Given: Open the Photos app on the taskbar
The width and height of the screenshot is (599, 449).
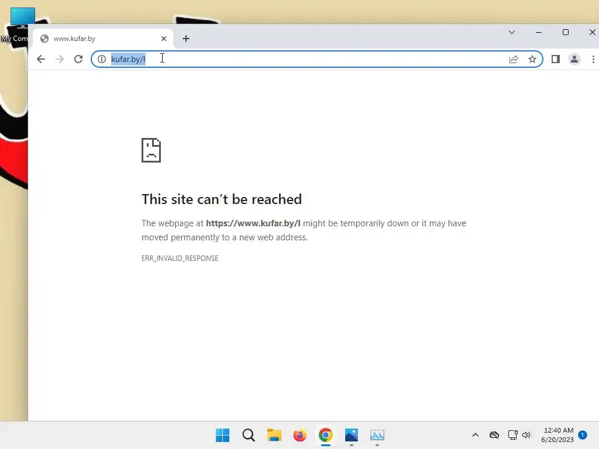Looking at the screenshot, I should [x=352, y=435].
